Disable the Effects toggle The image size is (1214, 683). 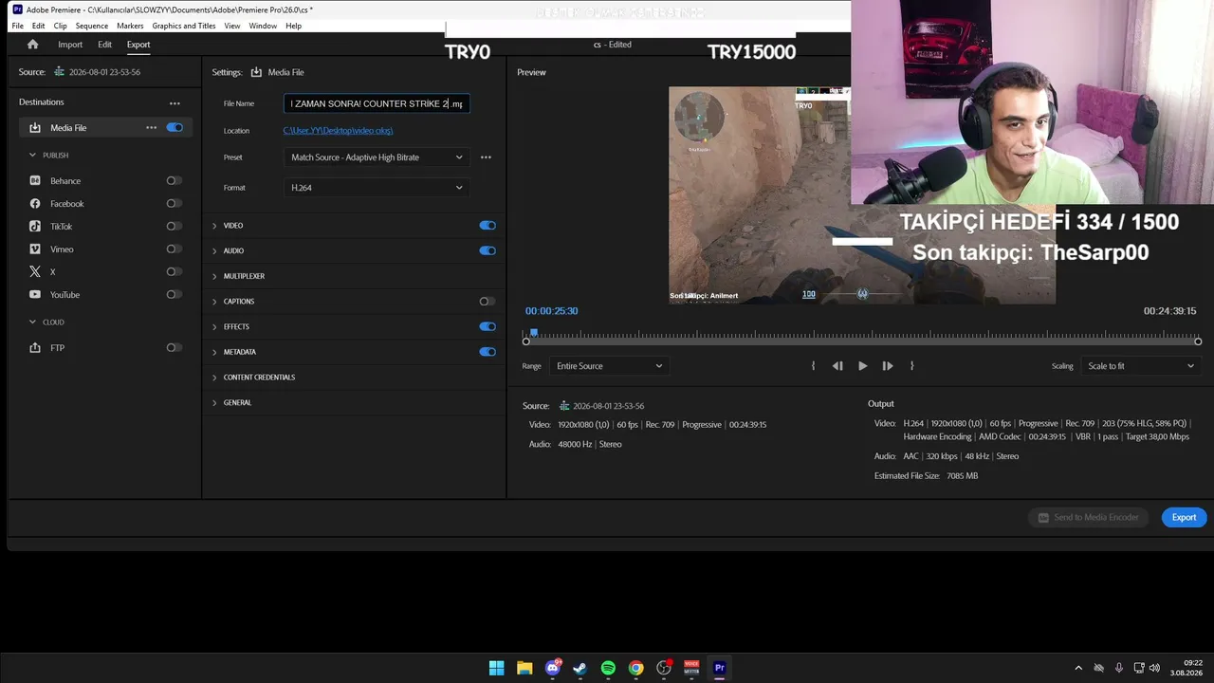click(x=487, y=326)
